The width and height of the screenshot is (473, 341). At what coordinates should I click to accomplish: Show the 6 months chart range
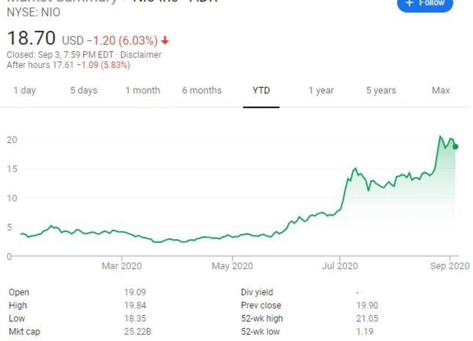click(x=201, y=90)
